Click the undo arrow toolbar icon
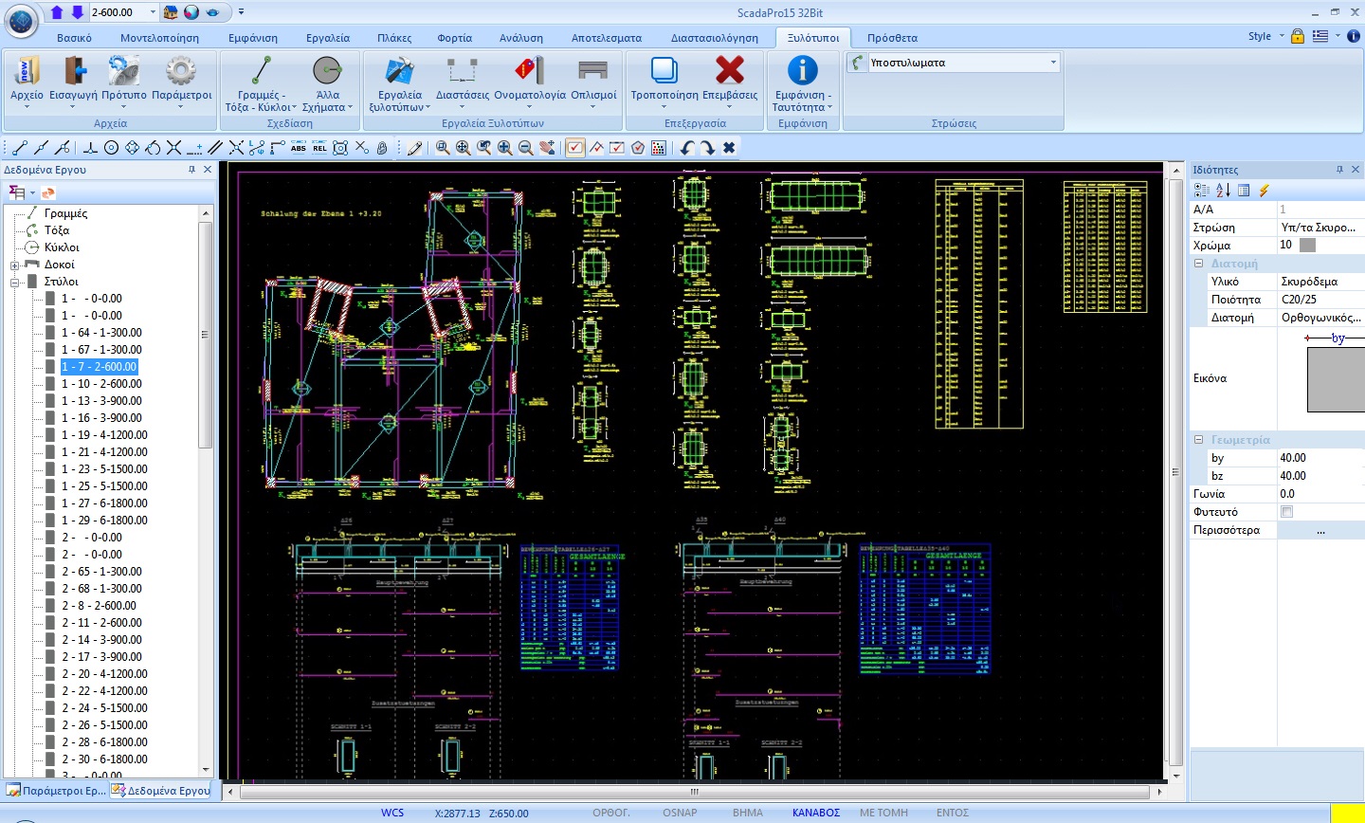Viewport: 1365px width, 823px height. pyautogui.click(x=687, y=148)
